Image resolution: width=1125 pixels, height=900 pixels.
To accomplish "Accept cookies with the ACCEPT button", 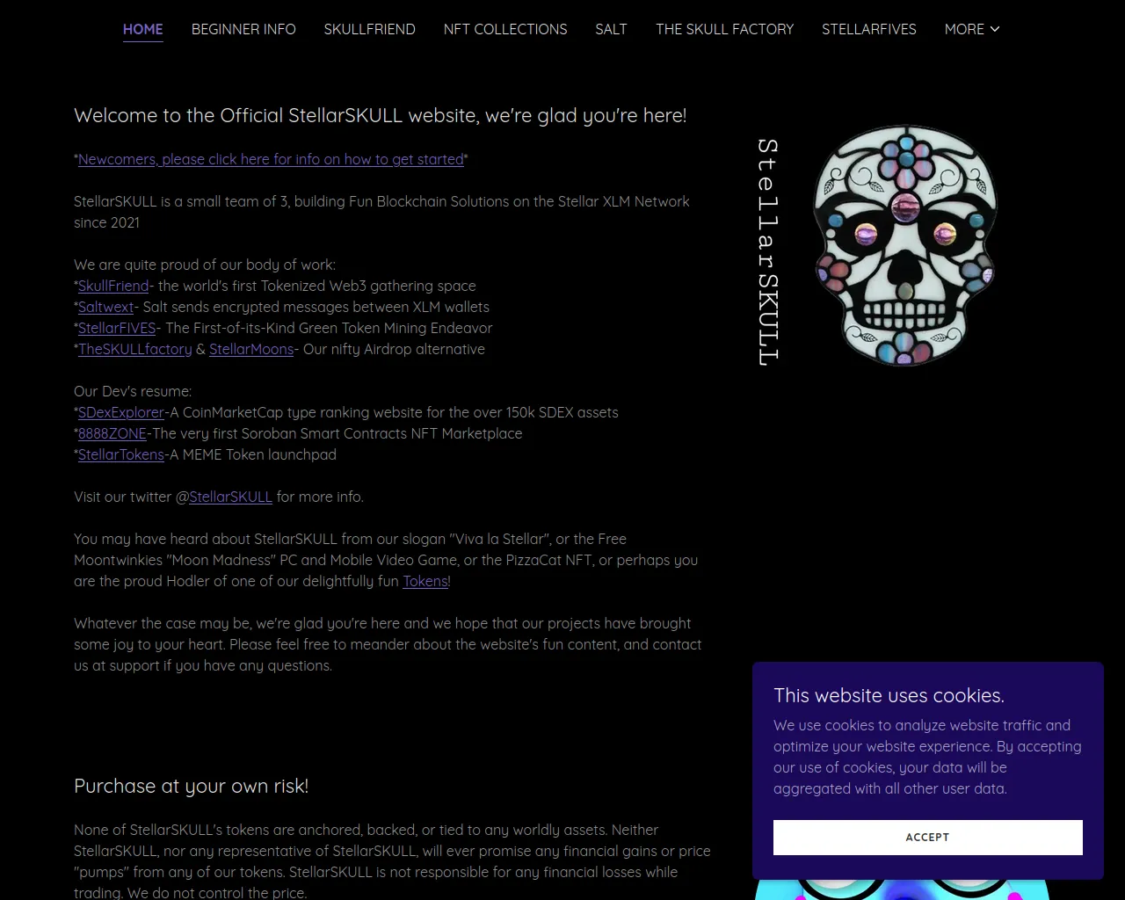I will (x=928, y=838).
